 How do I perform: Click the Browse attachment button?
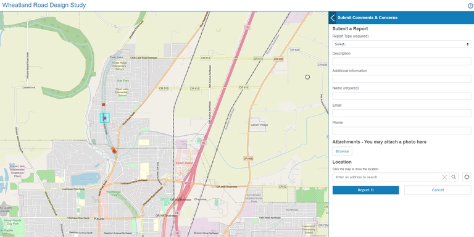342,151
